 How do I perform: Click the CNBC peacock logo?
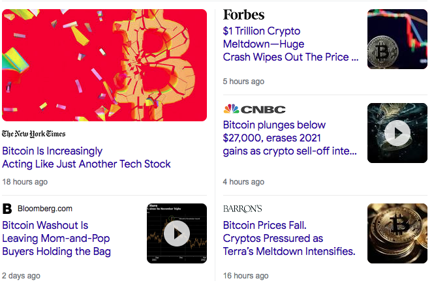[231, 109]
